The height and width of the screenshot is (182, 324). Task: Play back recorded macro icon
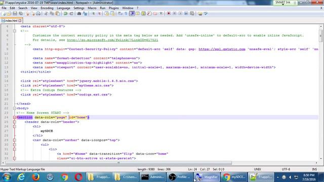pos(180,14)
